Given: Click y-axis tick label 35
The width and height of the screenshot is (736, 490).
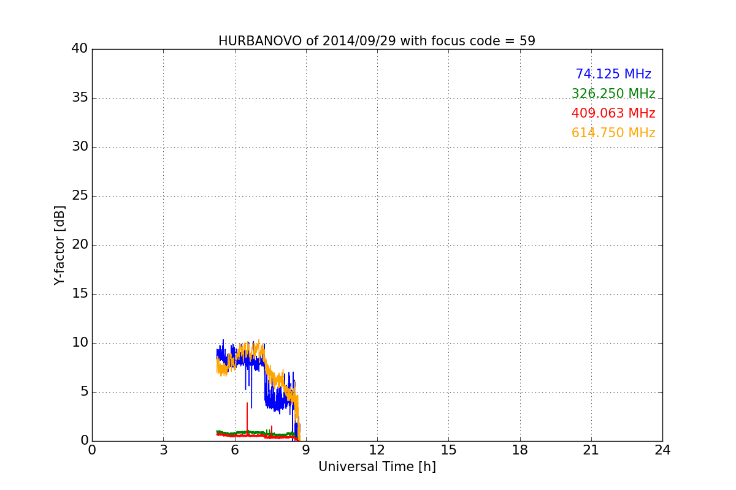Looking at the screenshot, I should pyautogui.click(x=80, y=98).
